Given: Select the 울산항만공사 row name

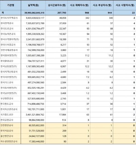Looking at the screenshot, I should [x=7, y=136].
